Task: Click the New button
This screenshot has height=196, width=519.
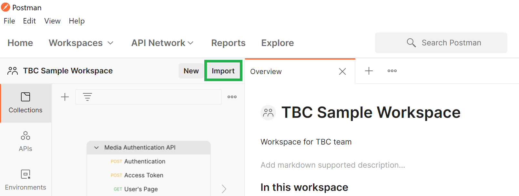Action: pyautogui.click(x=191, y=71)
